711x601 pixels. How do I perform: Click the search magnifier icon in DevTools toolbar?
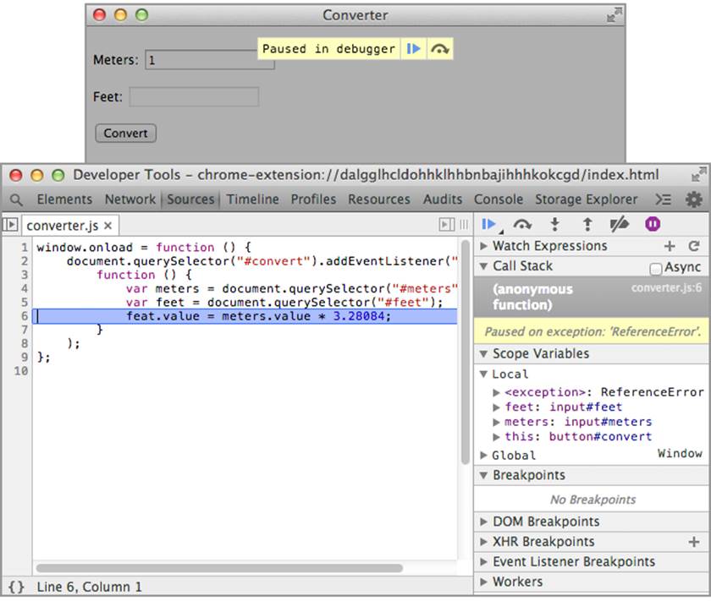coord(16,199)
